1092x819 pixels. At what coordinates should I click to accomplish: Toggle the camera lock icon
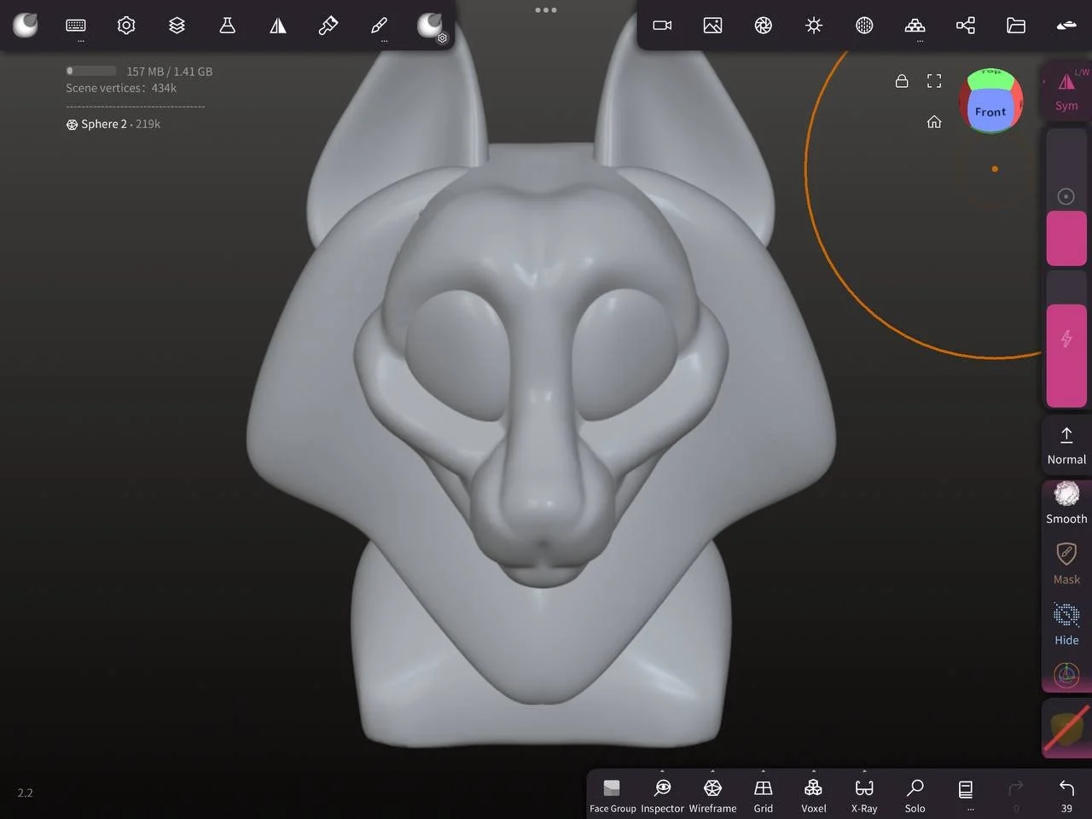pos(902,81)
